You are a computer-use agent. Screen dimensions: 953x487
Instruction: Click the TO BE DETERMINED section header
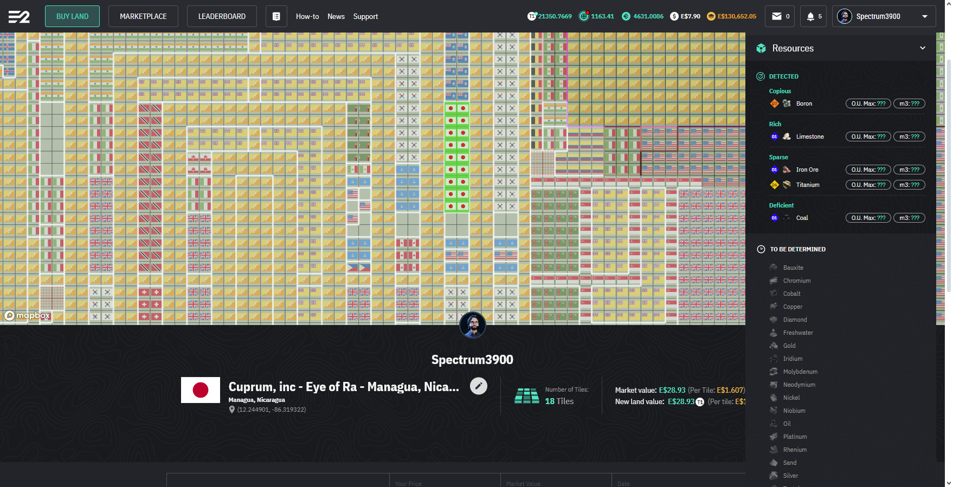[797, 249]
